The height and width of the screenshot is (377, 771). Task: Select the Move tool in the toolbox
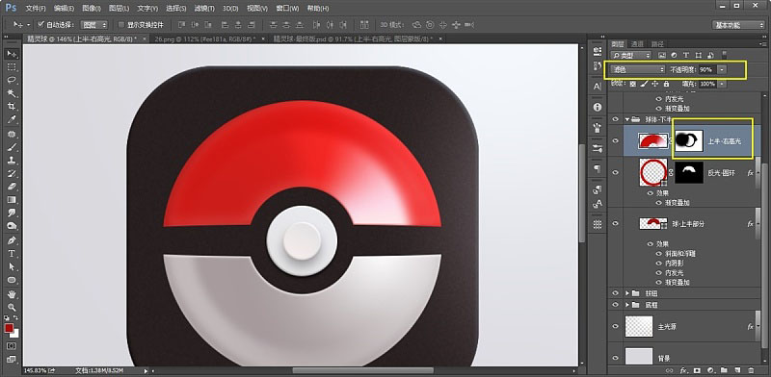point(12,54)
